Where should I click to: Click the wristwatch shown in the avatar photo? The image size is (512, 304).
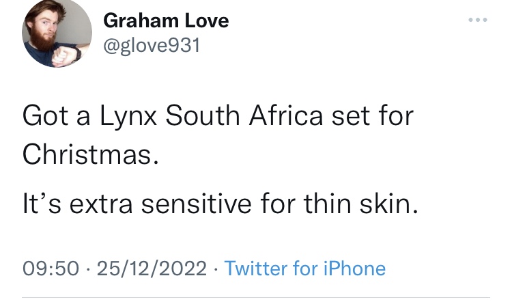coord(78,53)
